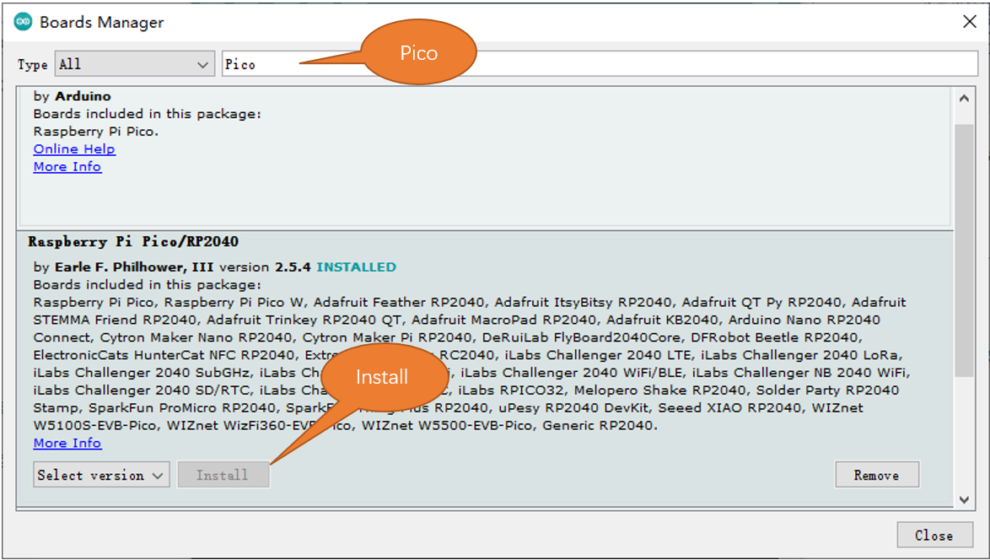Click the scrollbar down arrow

coord(964,499)
